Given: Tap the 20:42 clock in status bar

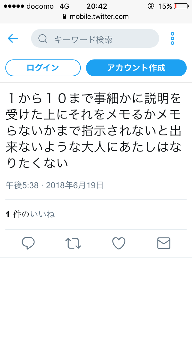Looking at the screenshot, I should pos(97,6).
